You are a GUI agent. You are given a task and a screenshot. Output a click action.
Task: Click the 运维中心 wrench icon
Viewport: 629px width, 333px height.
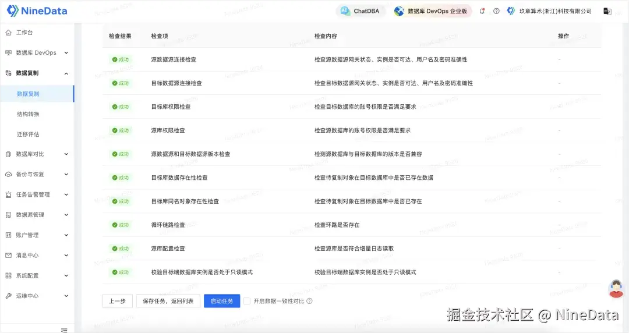point(8,296)
